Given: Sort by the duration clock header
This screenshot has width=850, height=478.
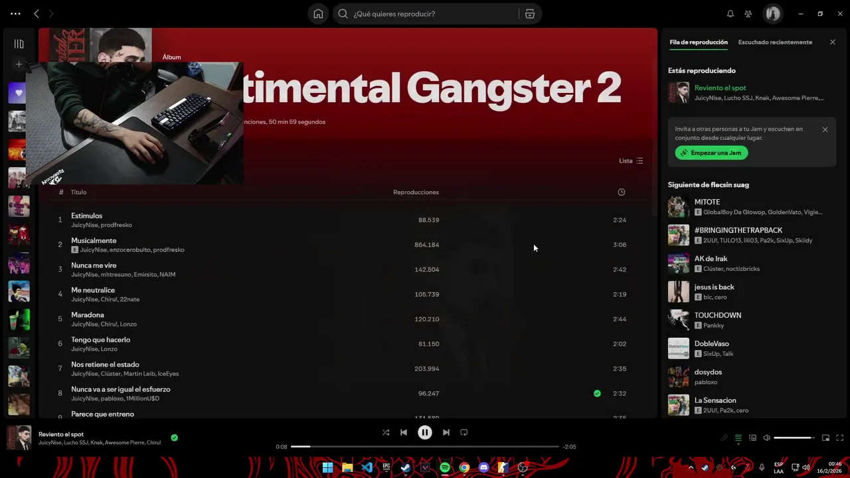Looking at the screenshot, I should 622,192.
